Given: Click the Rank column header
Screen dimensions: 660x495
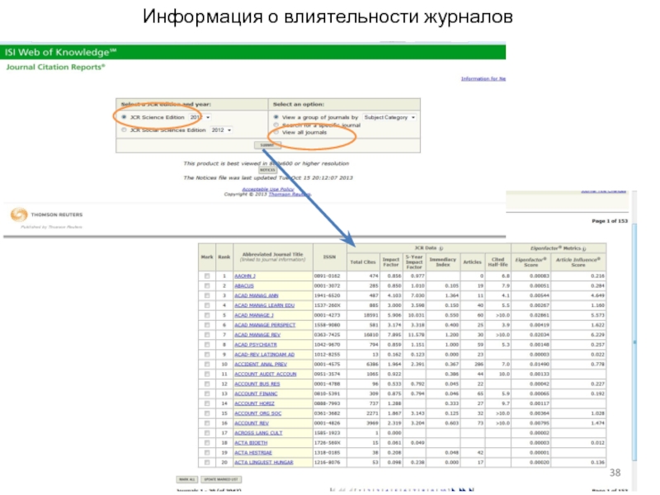Looking at the screenshot, I should coord(224,257).
